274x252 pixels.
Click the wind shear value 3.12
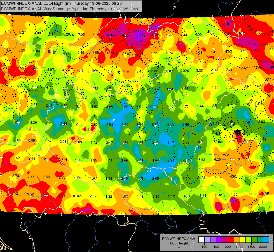tap(15, 193)
